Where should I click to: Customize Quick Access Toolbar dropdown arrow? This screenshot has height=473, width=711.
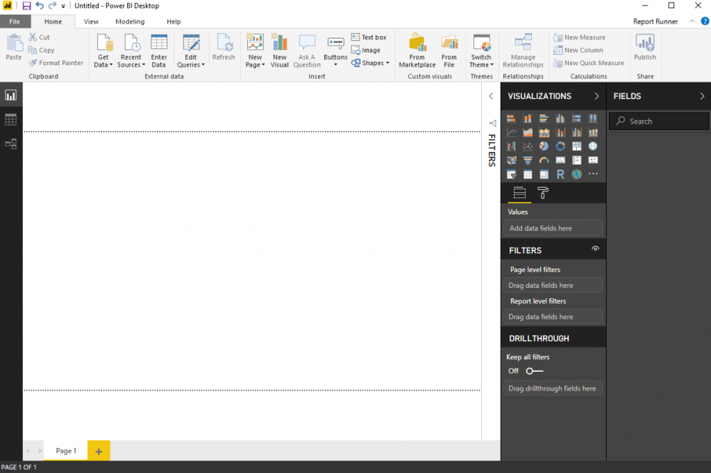click(x=63, y=6)
